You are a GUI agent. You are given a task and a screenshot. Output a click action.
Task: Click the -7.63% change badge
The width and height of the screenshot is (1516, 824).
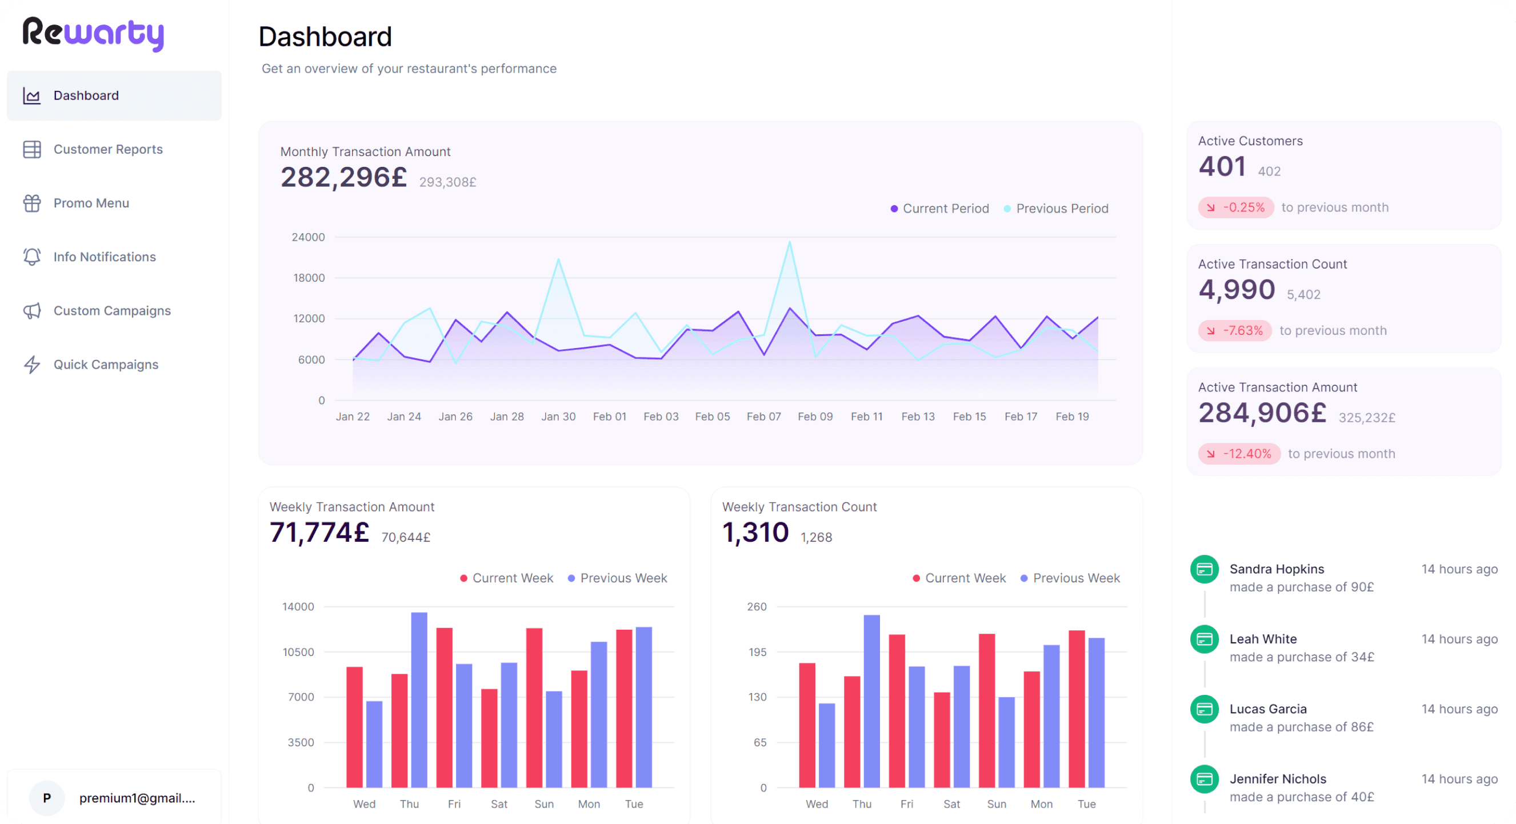point(1235,331)
